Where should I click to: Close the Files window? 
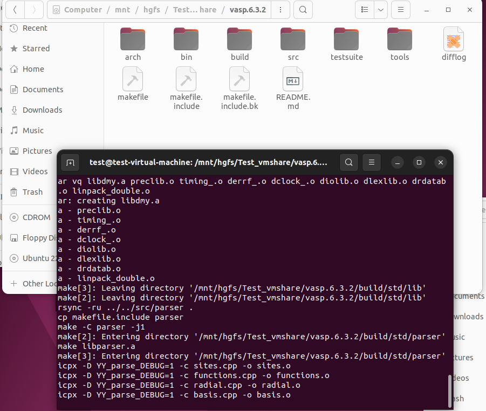(470, 10)
